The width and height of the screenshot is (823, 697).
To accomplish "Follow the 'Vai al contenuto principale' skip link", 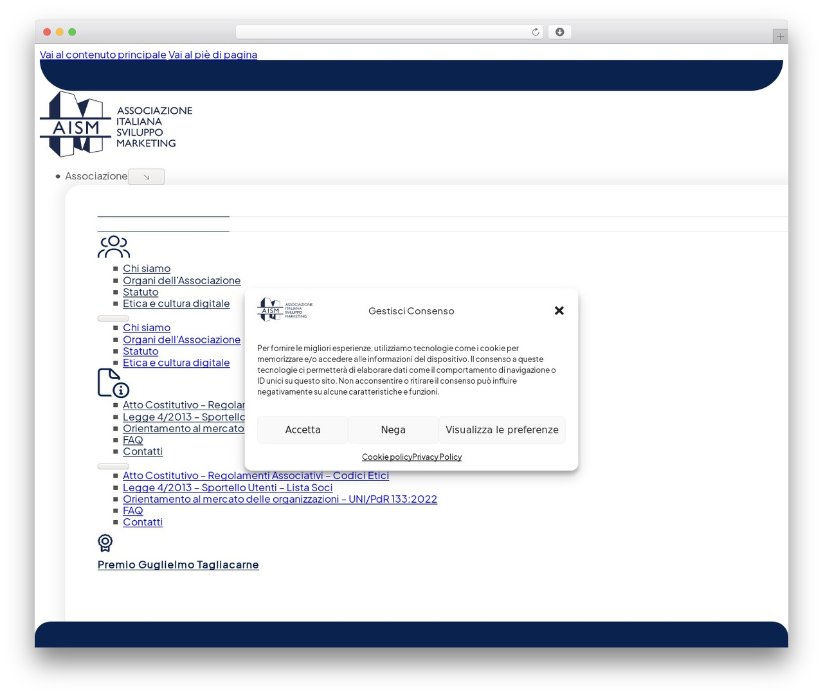I will pyautogui.click(x=103, y=55).
